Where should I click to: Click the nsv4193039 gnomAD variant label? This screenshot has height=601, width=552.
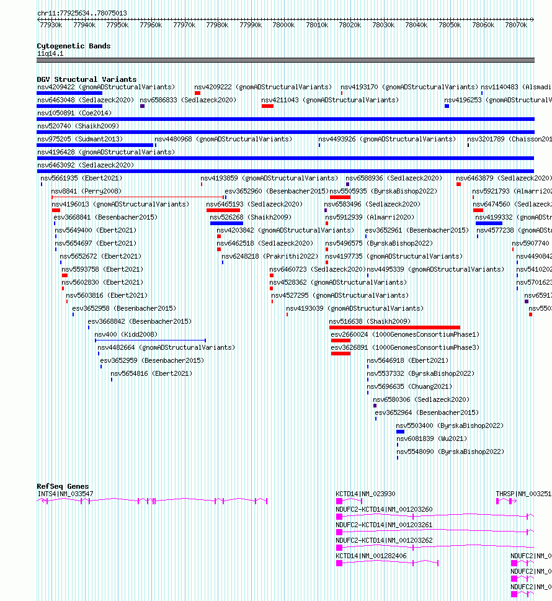[x=355, y=308]
